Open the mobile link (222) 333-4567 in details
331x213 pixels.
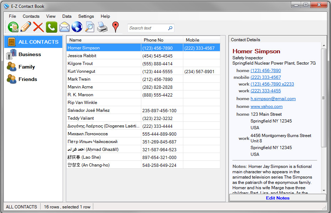coord(266,77)
